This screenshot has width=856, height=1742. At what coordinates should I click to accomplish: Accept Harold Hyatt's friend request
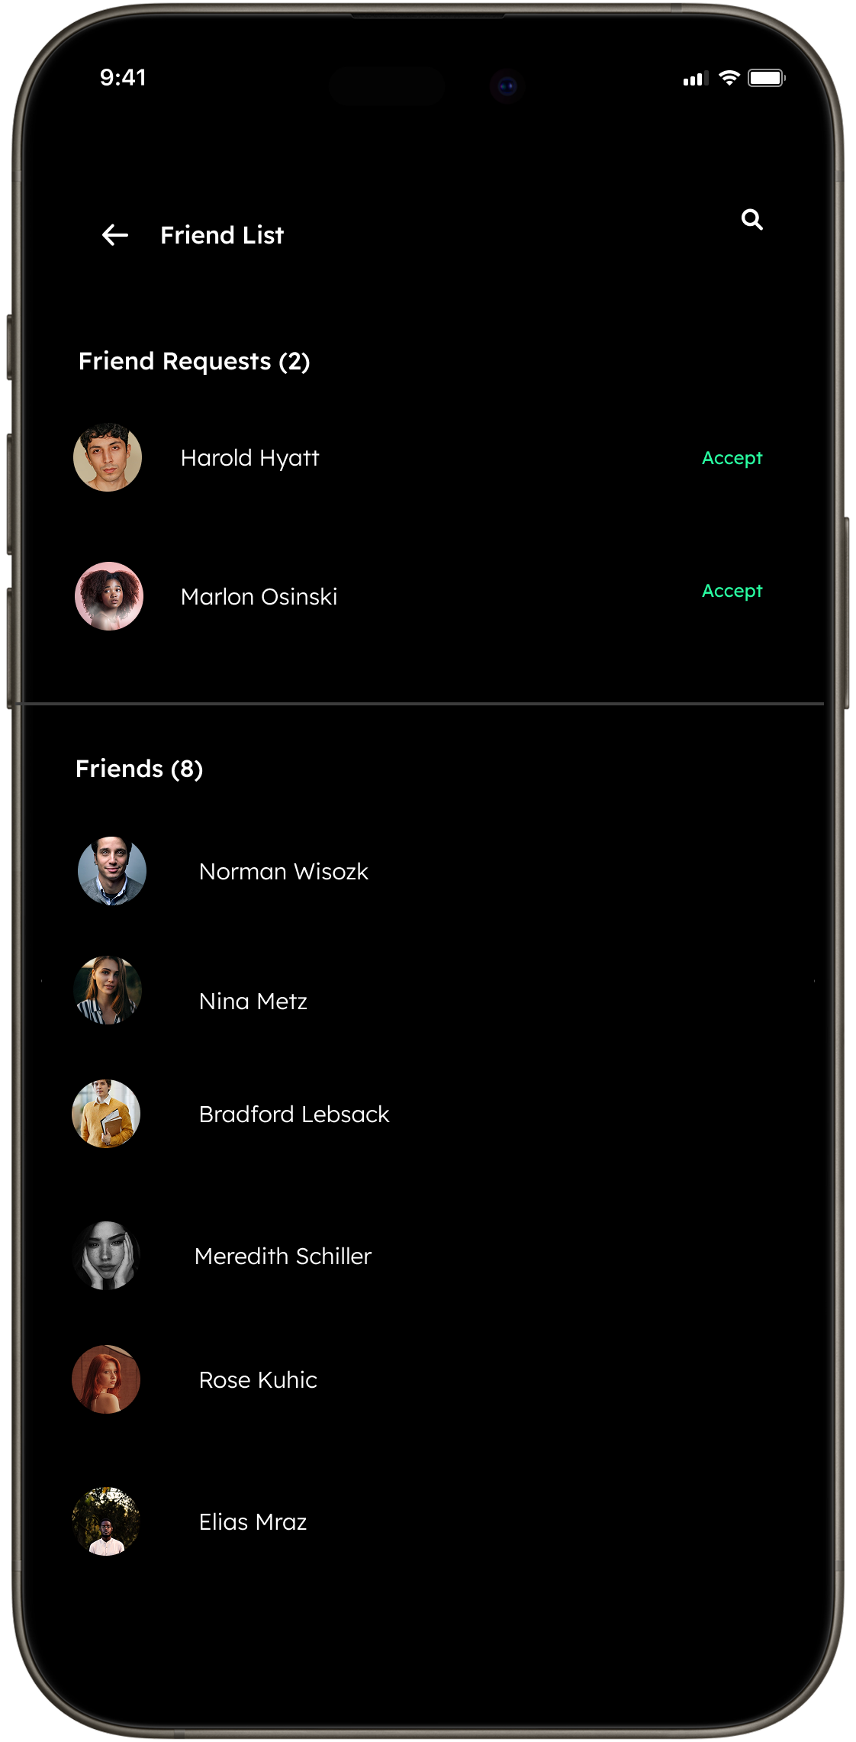[x=732, y=458]
